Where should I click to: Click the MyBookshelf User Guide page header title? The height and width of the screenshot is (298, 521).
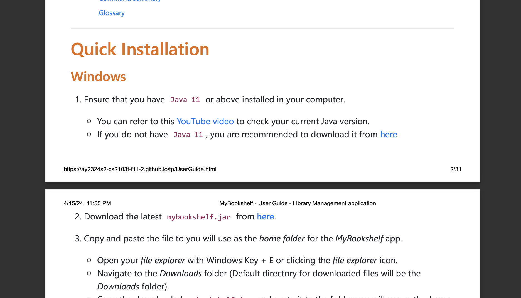coord(298,203)
